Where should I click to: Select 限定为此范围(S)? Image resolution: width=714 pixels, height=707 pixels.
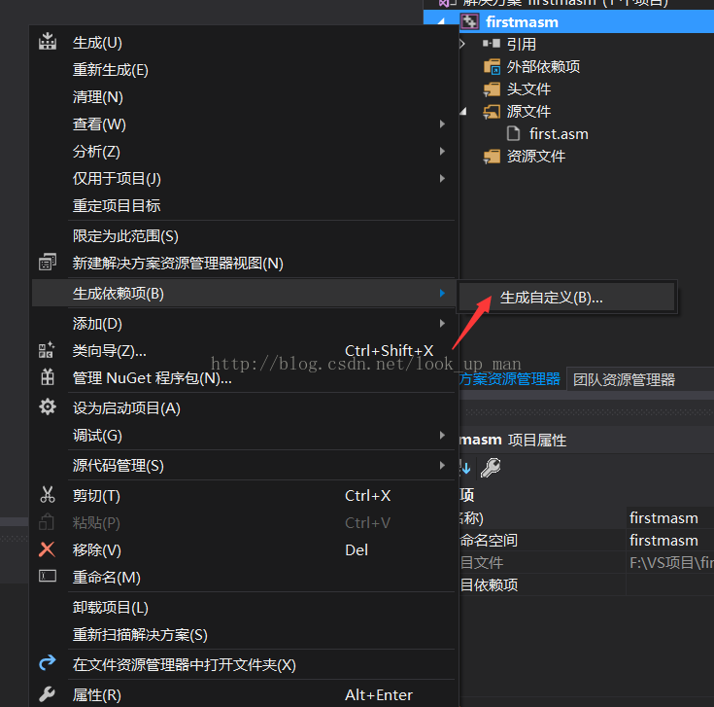(245, 235)
